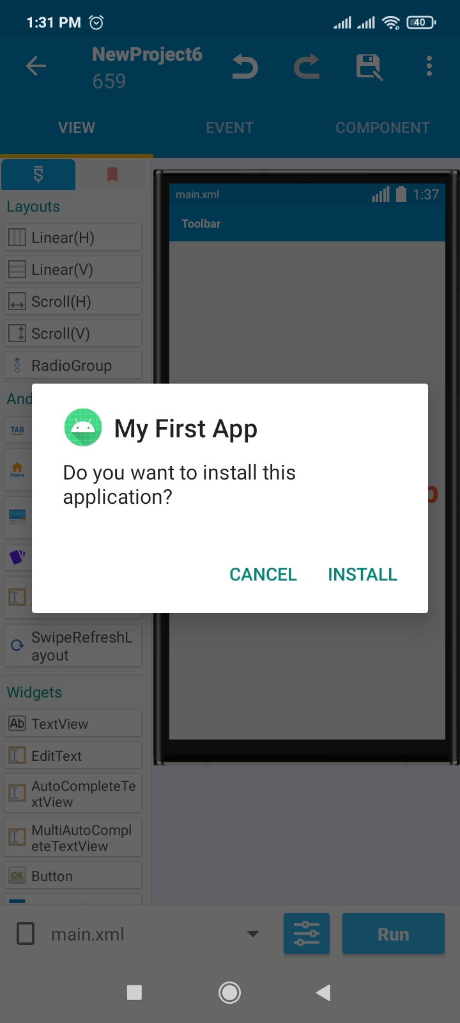Screen dimensions: 460x1023
Task: Switch to the COMPONENT tab
Action: [x=383, y=128]
